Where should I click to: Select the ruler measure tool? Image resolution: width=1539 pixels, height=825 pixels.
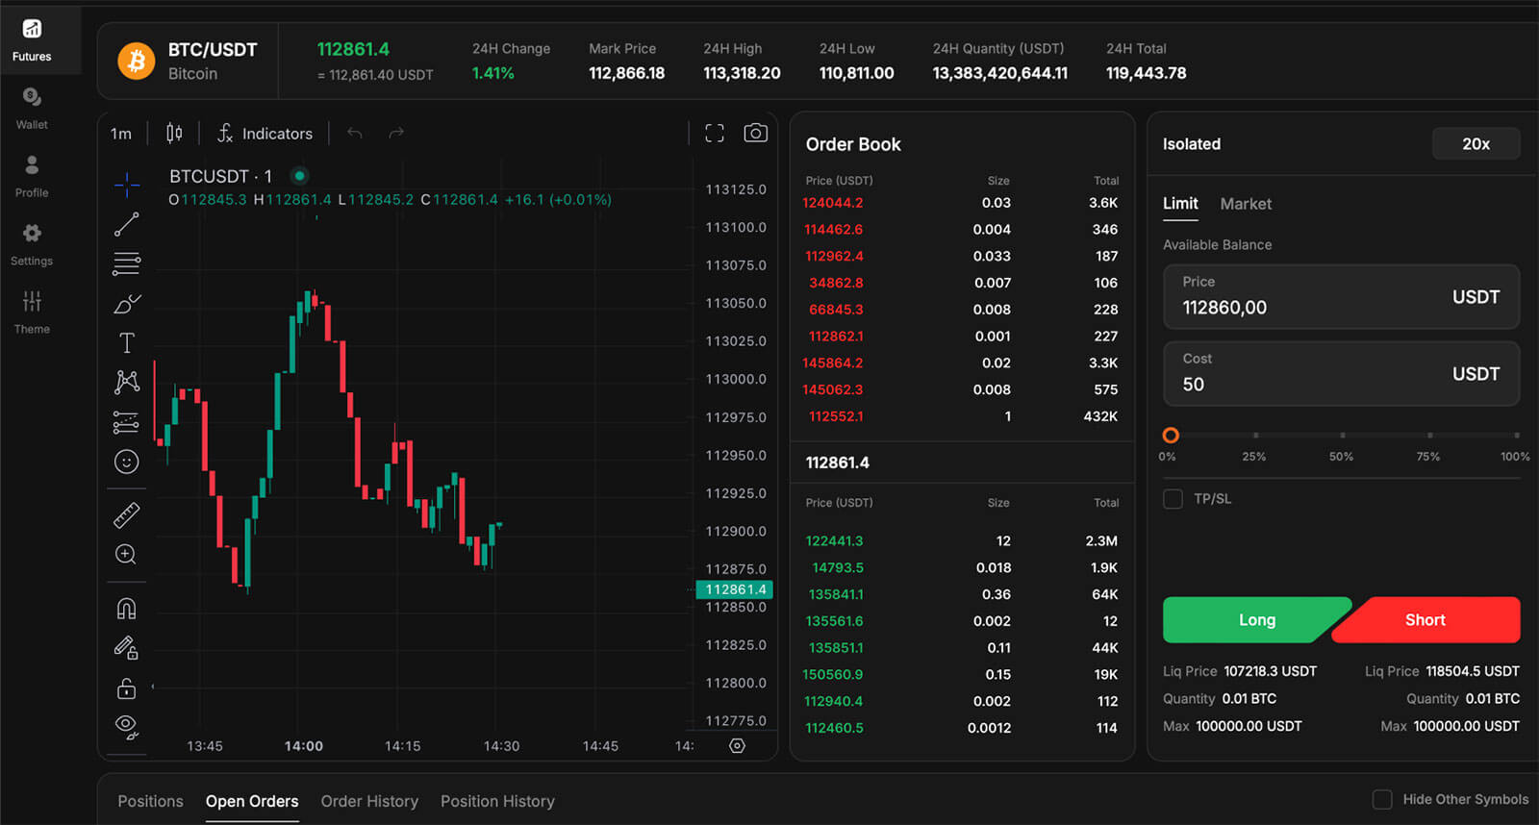pyautogui.click(x=126, y=515)
